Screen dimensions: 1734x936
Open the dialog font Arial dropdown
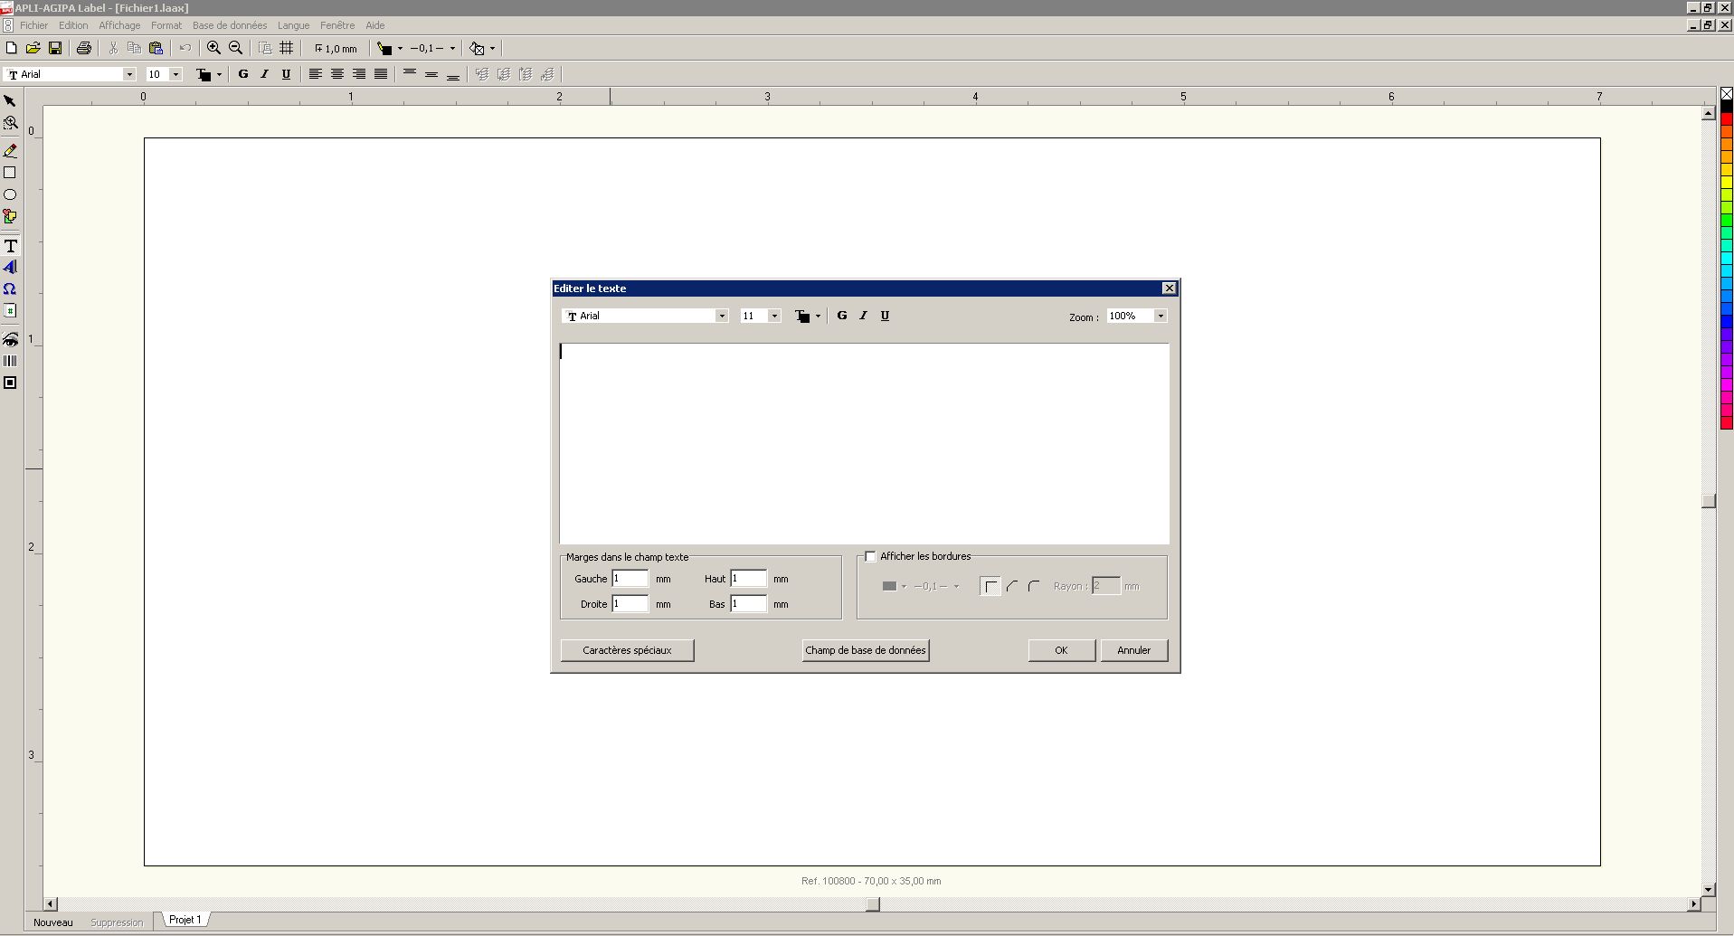(x=721, y=316)
